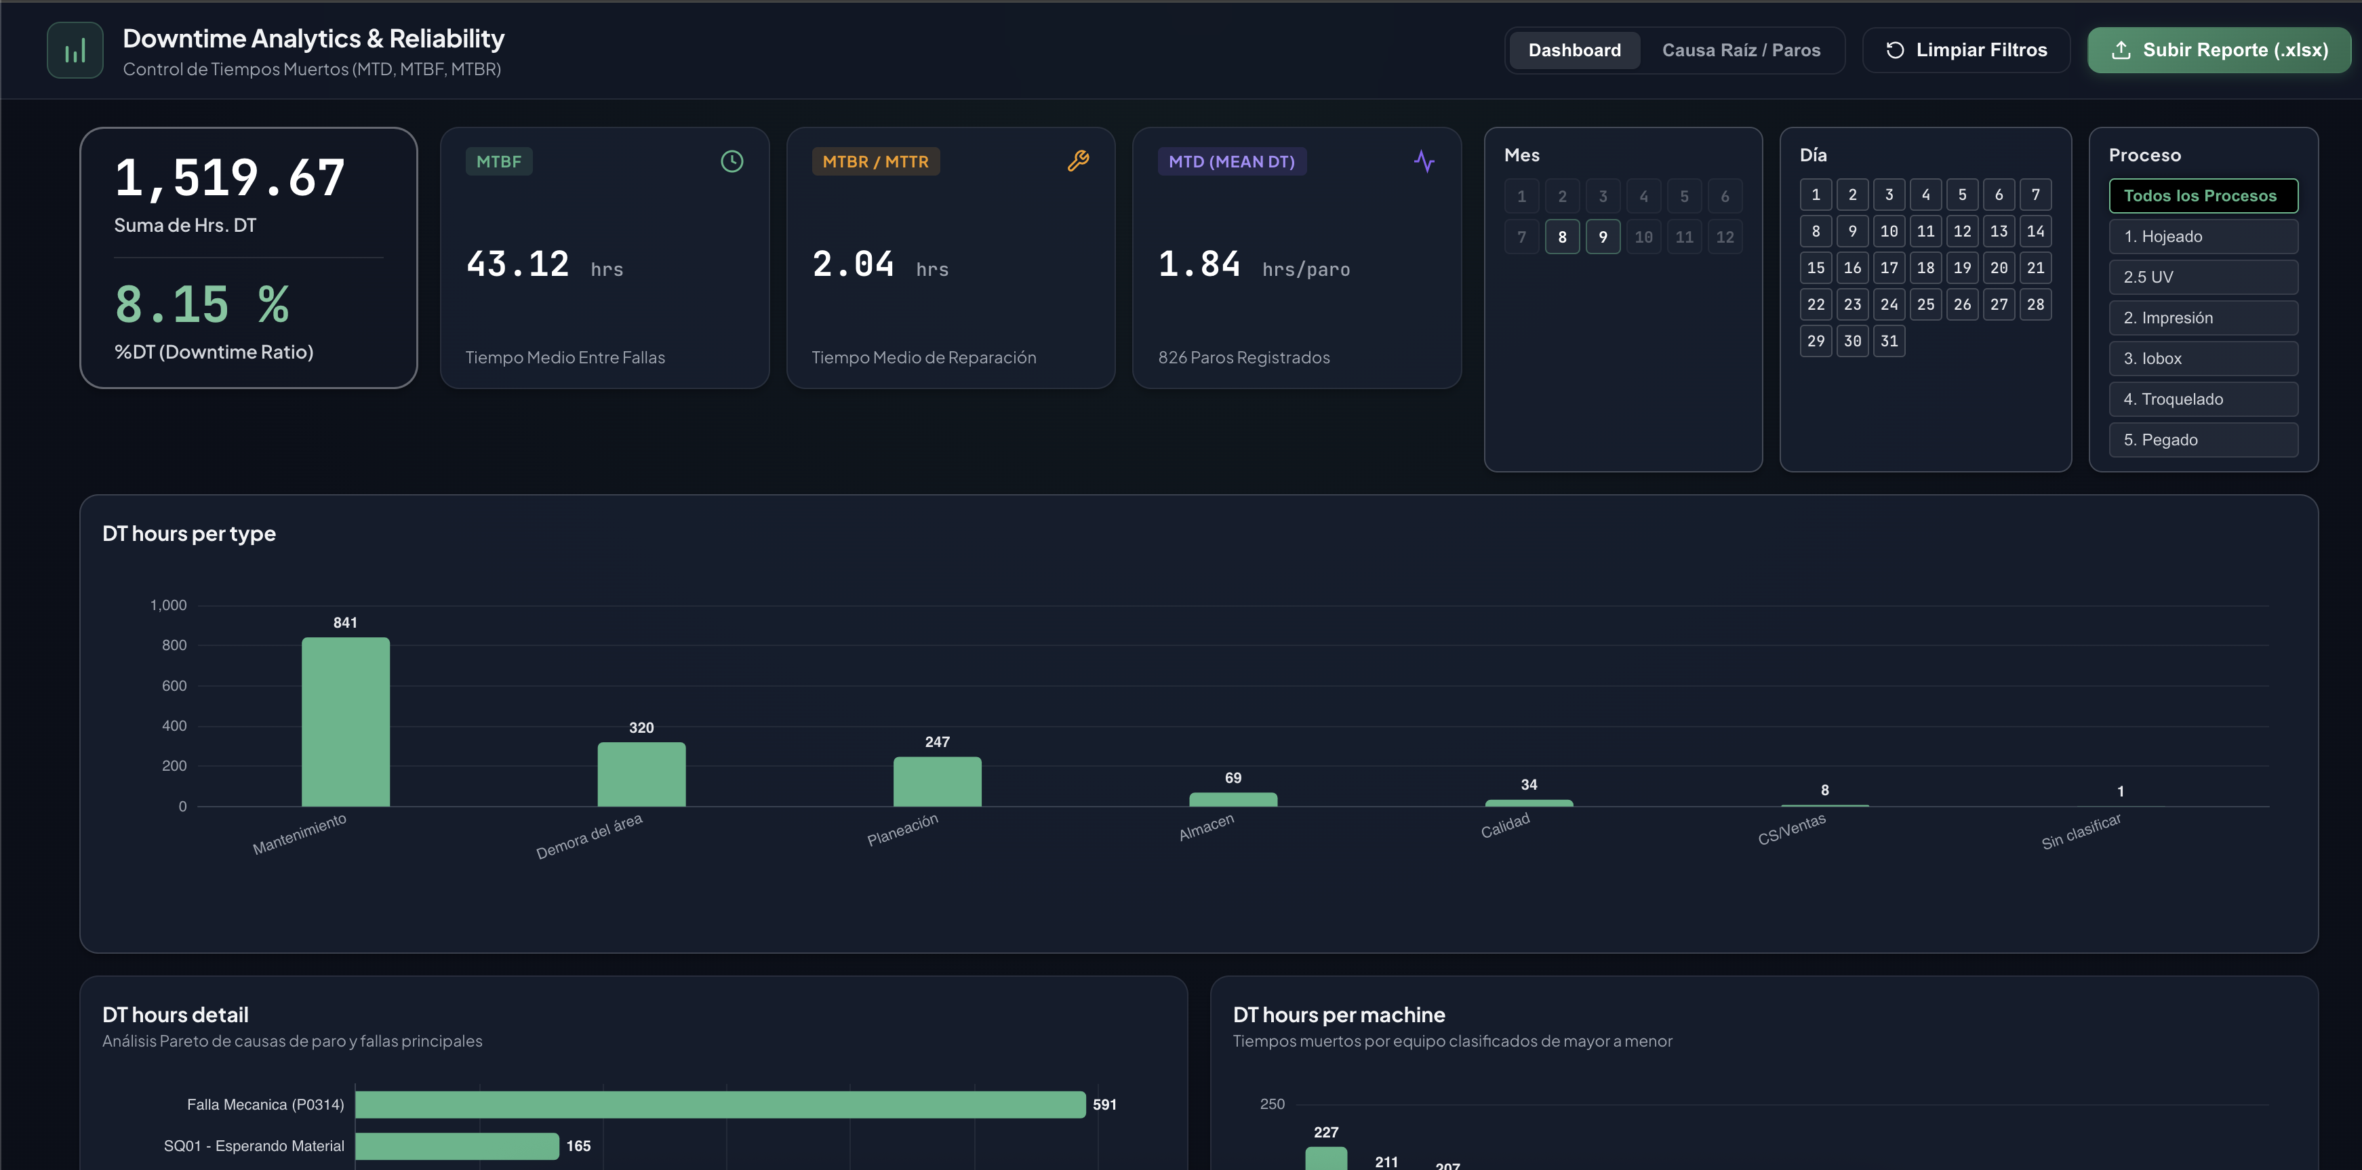This screenshot has width=2362, height=1170.
Task: Select month 7 in Mes filter
Action: point(1522,237)
